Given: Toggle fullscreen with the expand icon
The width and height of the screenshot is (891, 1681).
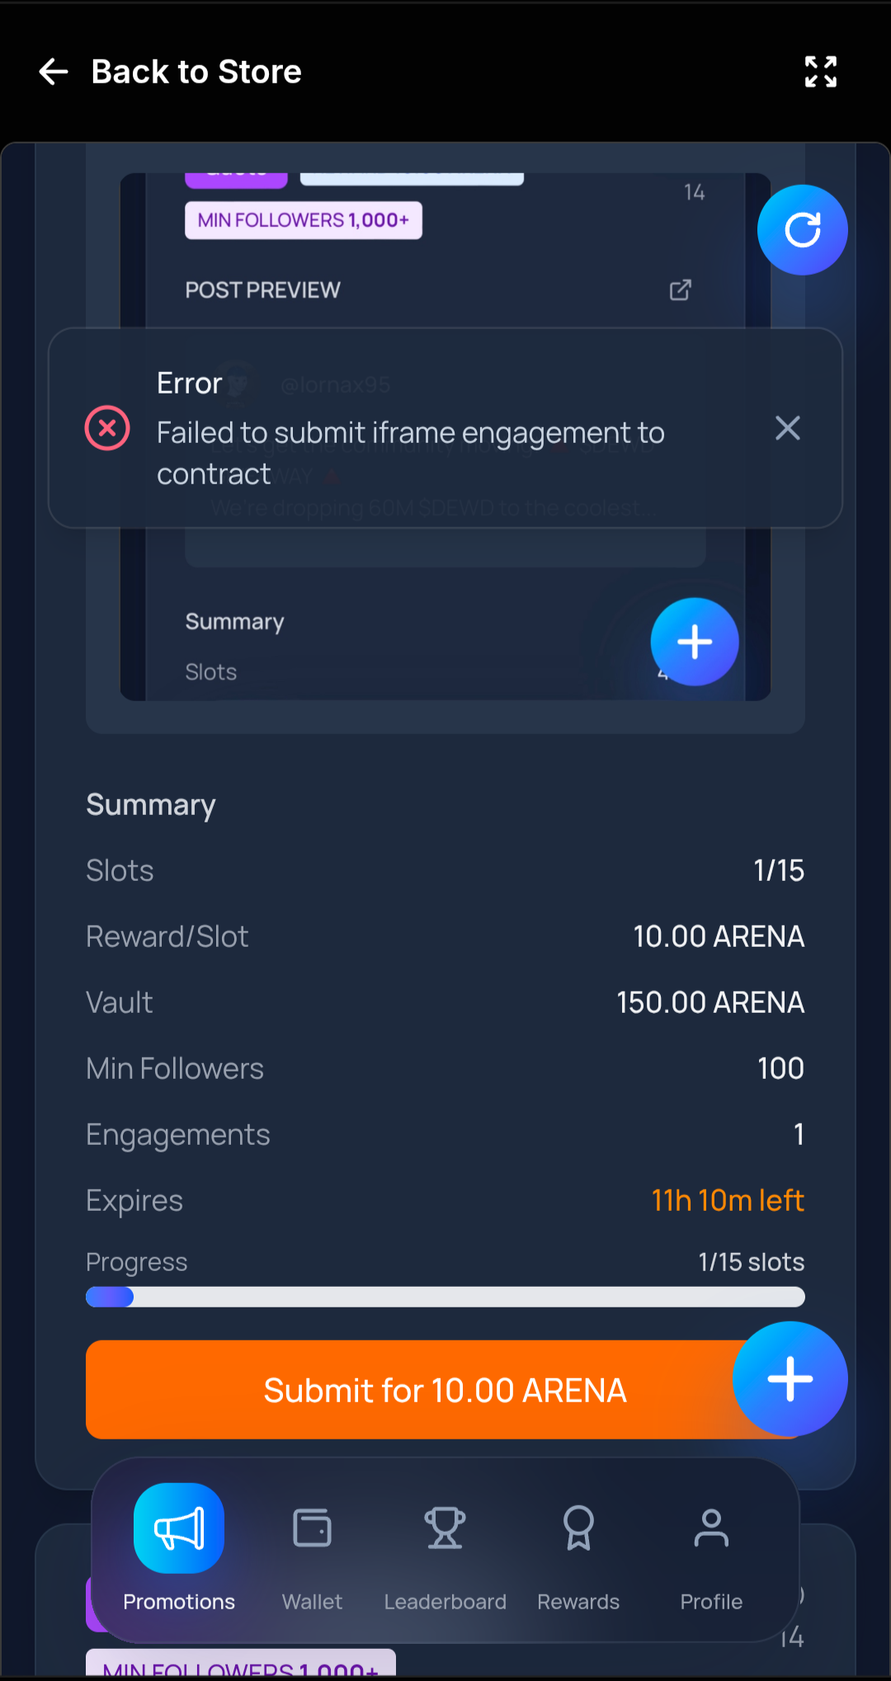Looking at the screenshot, I should 820,72.
